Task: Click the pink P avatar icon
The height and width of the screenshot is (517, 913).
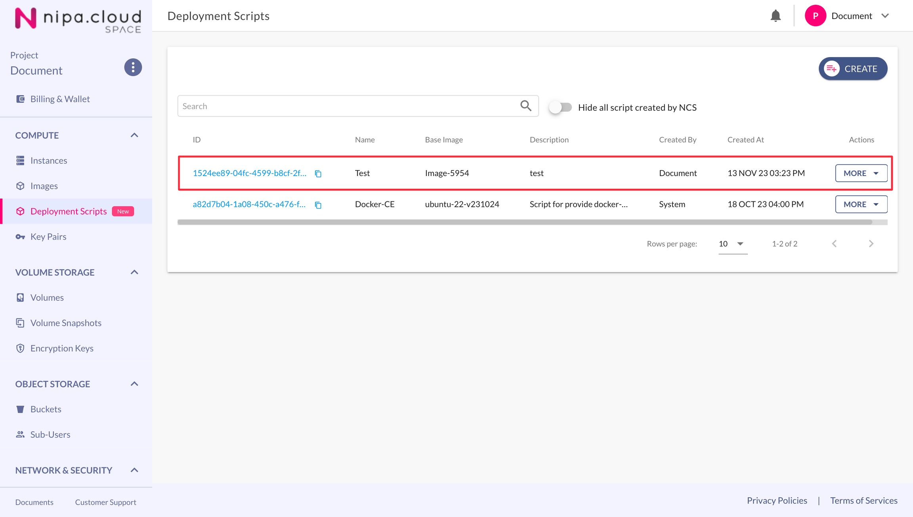Action: point(815,16)
